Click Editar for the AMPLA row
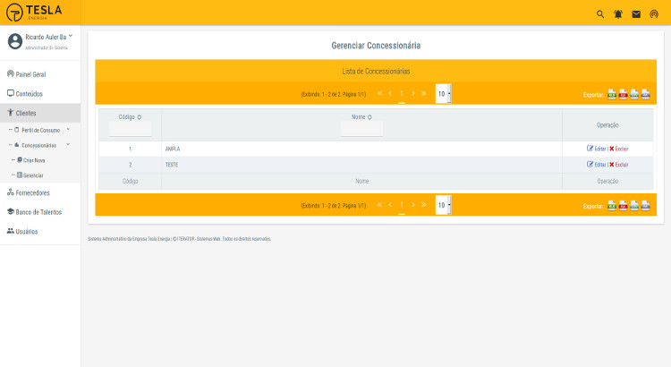 596,149
